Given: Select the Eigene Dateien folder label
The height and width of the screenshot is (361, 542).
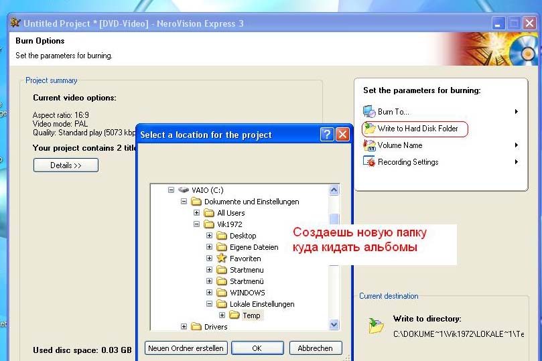Looking at the screenshot, I should pos(254,247).
